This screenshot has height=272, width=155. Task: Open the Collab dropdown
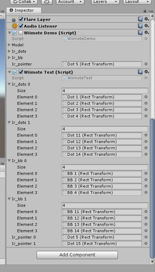click(24, 2)
